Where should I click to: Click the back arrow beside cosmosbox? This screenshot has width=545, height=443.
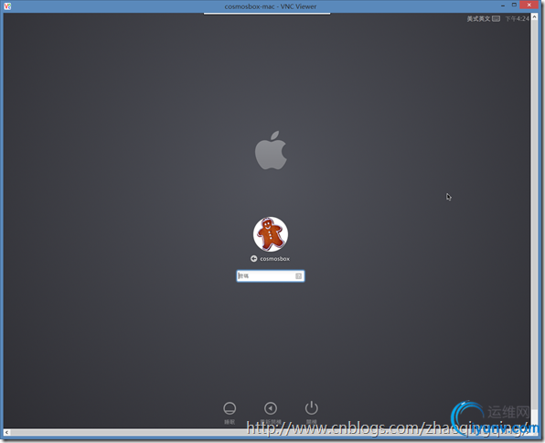pyautogui.click(x=253, y=258)
